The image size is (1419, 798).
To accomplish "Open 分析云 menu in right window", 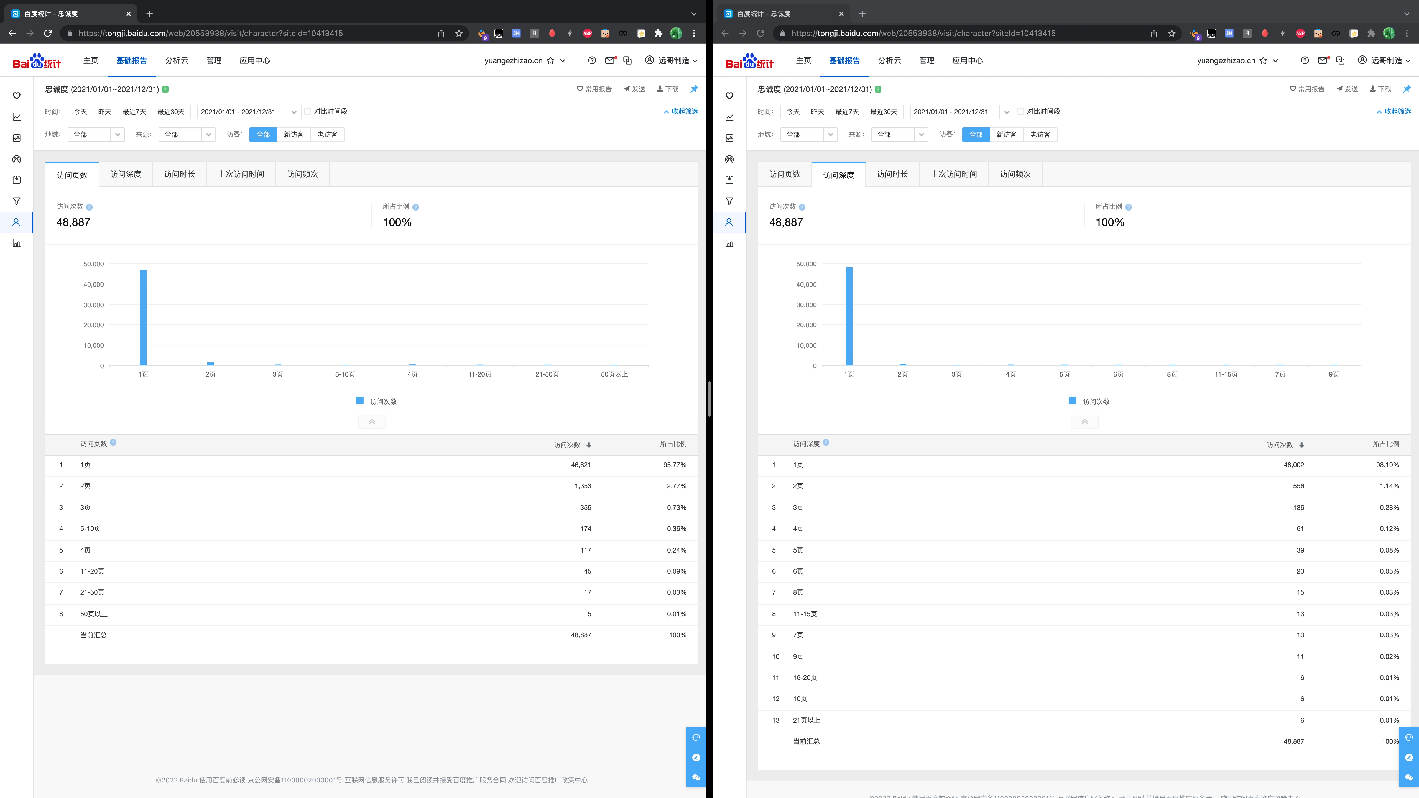I will point(889,61).
